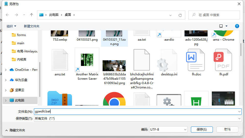Viewport: 245px width, 138px height.
Task: Select the amz.txt text file
Action: click(60, 60)
